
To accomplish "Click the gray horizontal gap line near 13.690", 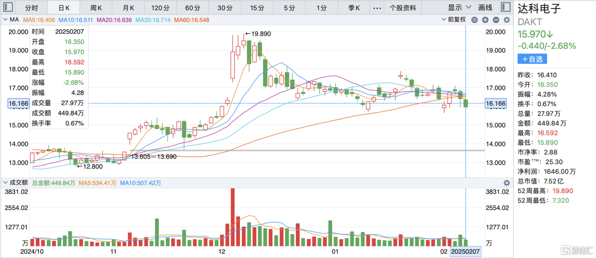I will point(307,151).
